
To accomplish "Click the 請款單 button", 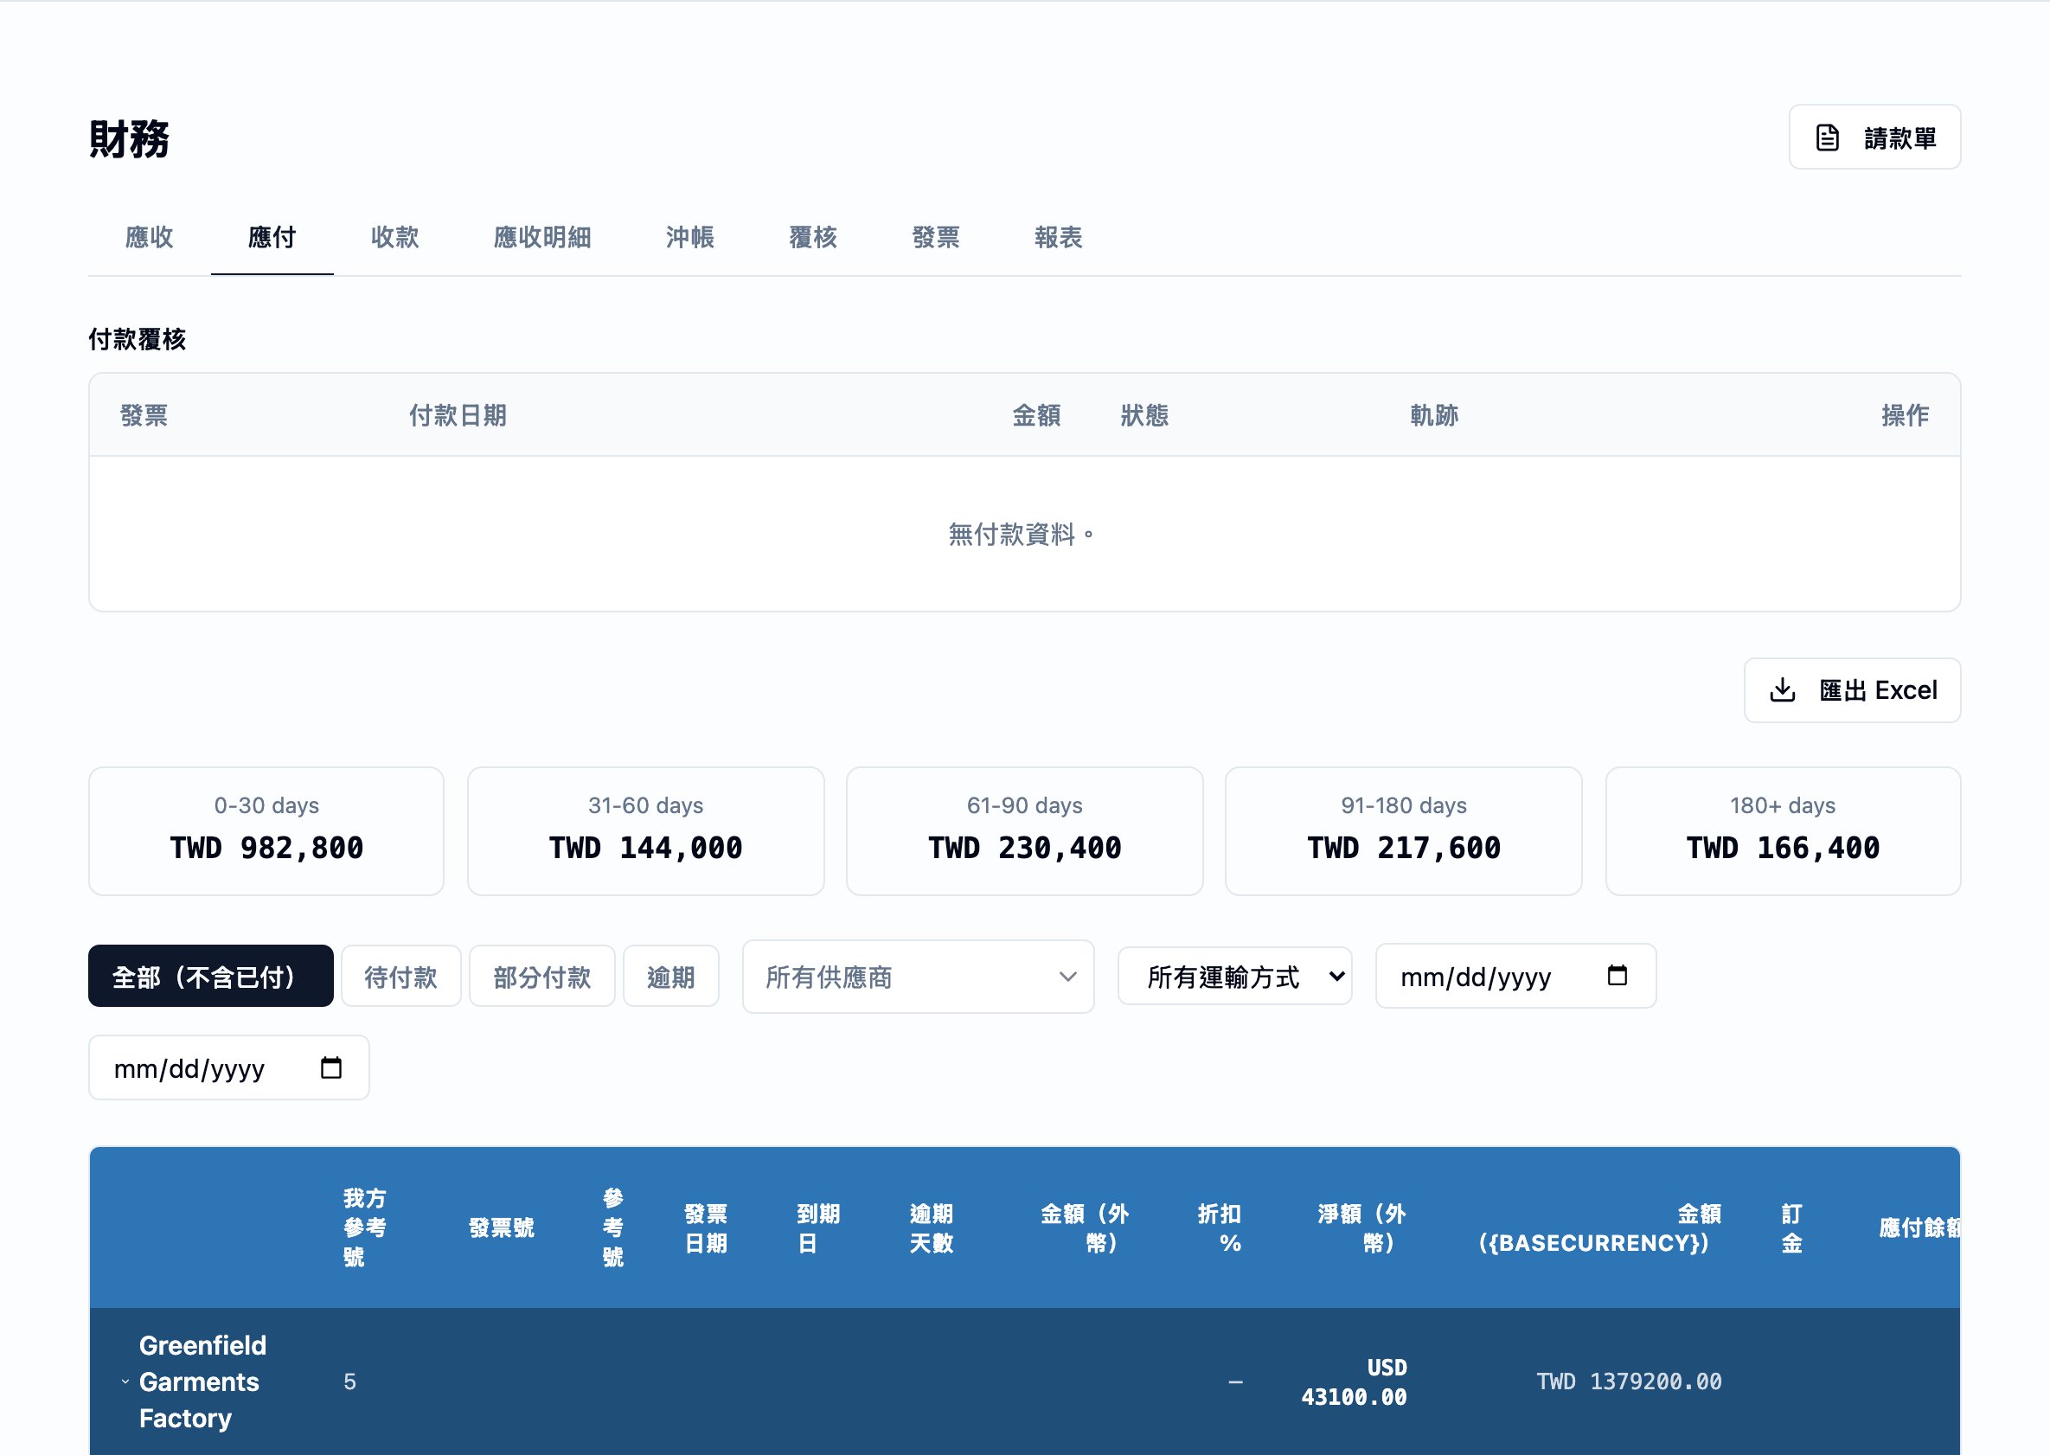I will (1874, 137).
